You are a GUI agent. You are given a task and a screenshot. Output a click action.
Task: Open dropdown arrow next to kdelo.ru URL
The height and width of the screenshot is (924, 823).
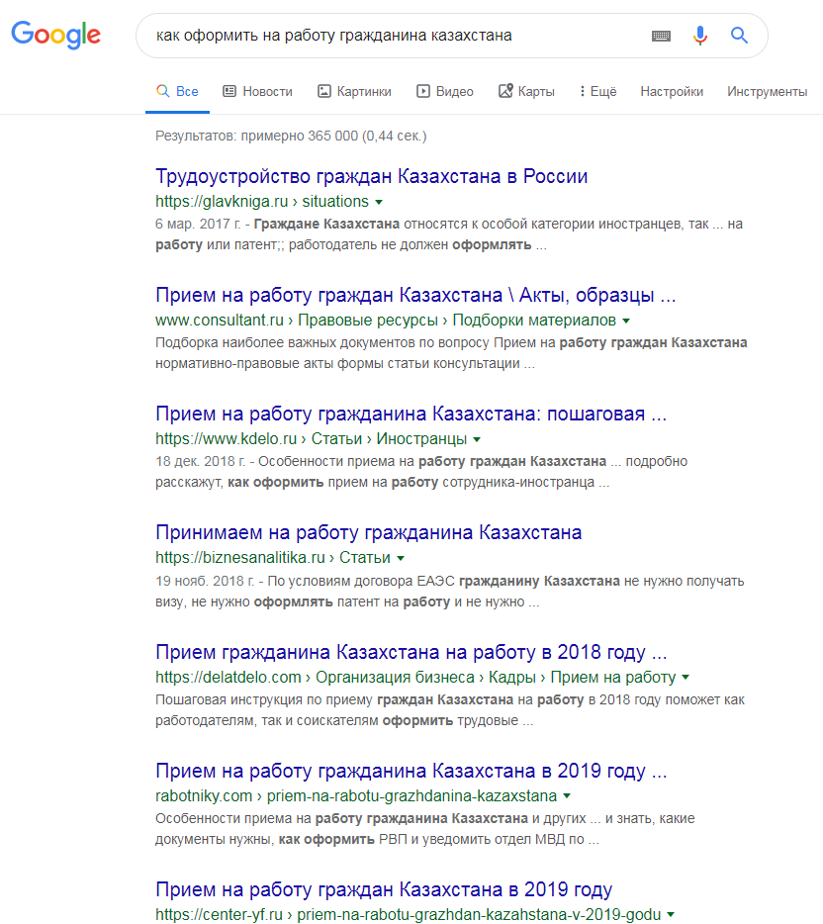pos(477,439)
